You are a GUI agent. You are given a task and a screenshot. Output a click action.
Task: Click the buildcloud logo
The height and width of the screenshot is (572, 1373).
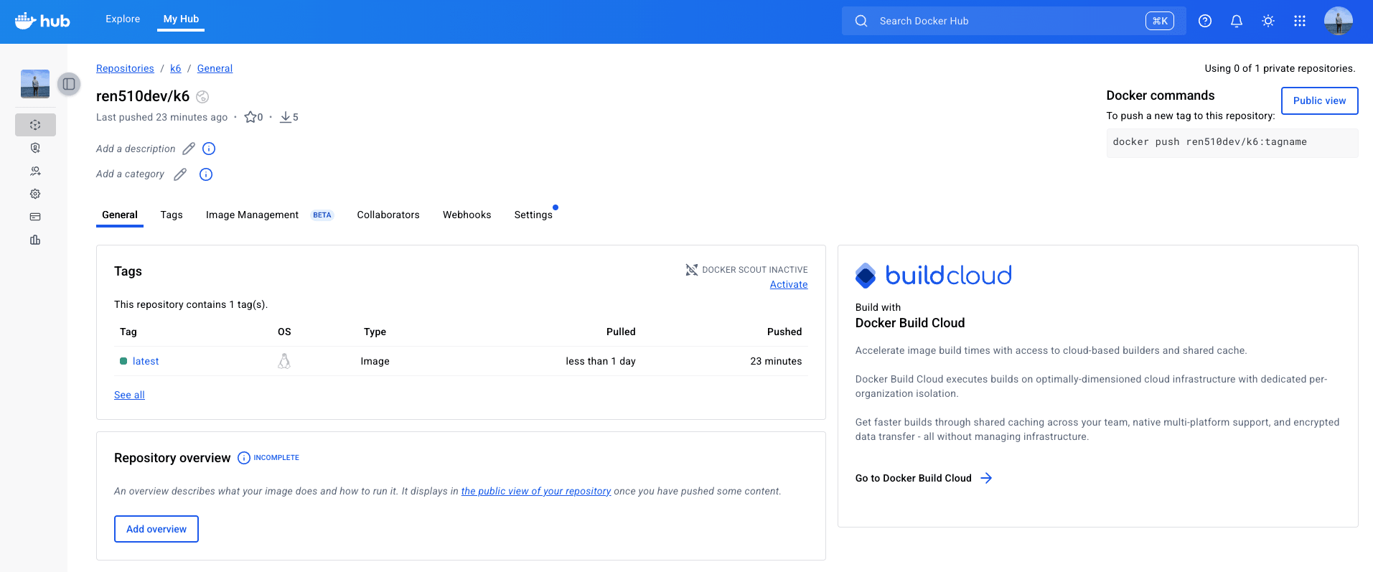click(x=934, y=275)
